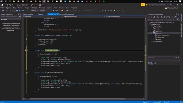Viewport: 183px width, 103px height.
Task: Click the editor vertical scrollbar thumb
Action: 146,58
